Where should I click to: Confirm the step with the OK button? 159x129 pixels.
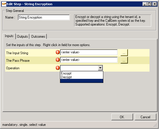click(122, 117)
